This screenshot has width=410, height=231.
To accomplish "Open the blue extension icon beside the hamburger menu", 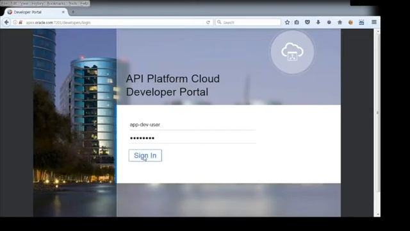I will 361,22.
